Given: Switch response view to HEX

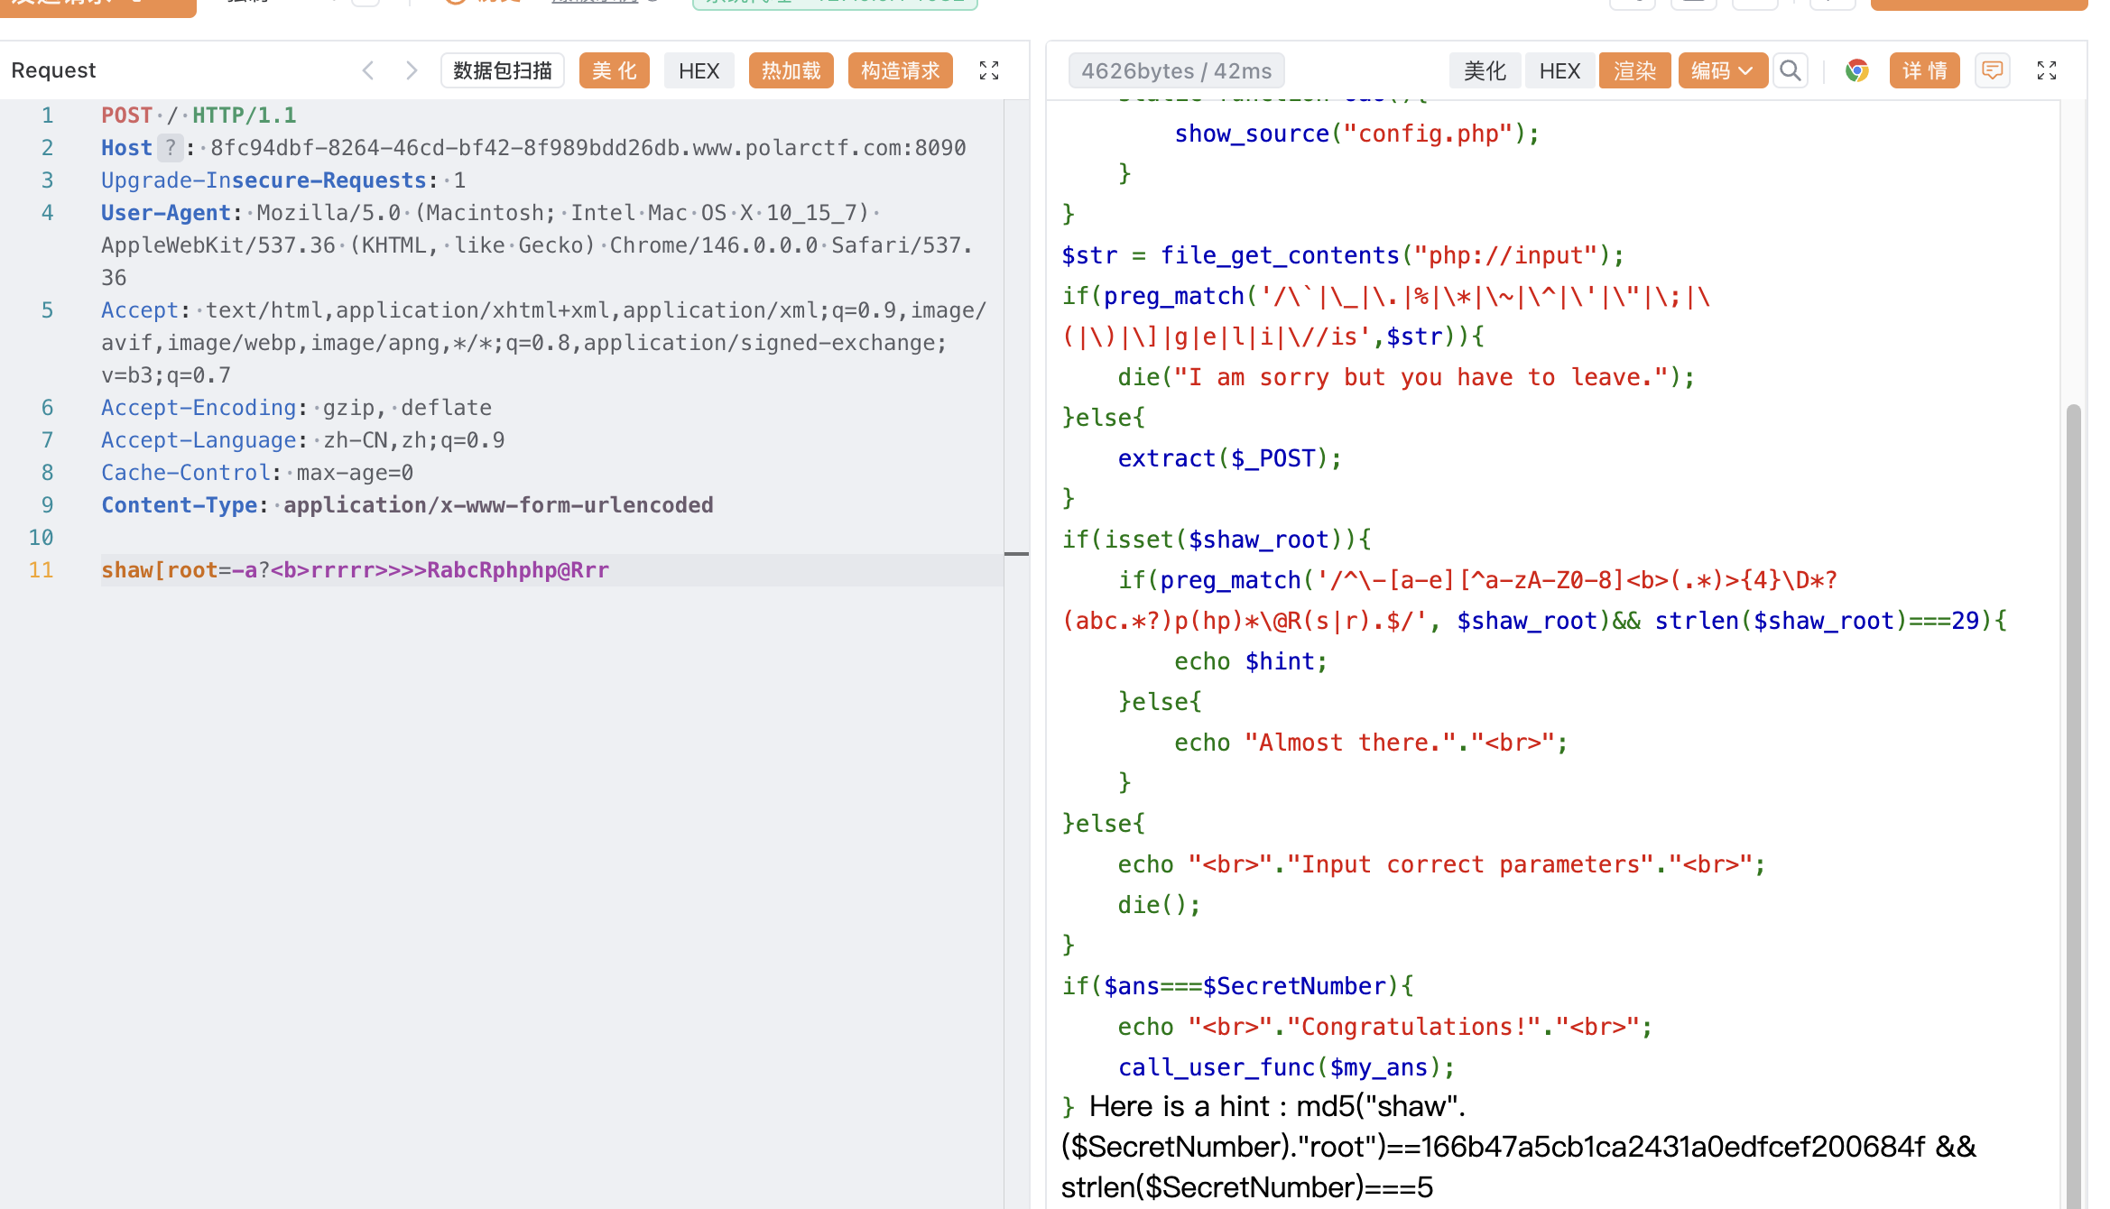Looking at the screenshot, I should click(x=1559, y=70).
